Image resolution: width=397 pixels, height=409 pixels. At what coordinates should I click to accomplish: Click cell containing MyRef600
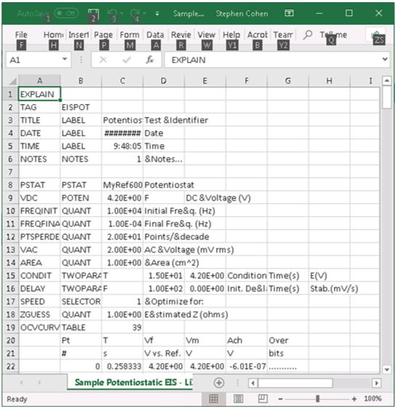[122, 185]
